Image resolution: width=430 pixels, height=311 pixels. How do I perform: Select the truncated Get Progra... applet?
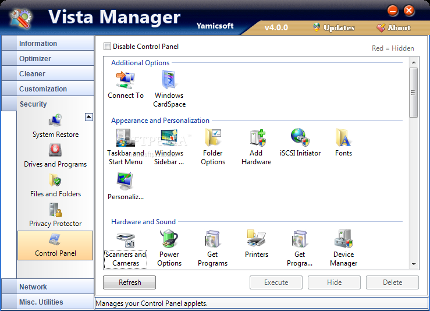300,249
